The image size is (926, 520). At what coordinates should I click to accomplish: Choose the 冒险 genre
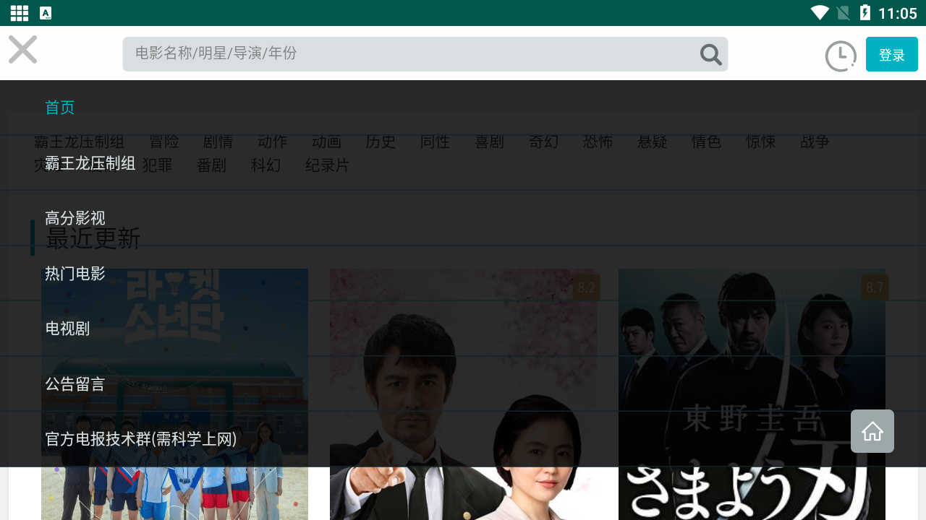coord(164,142)
